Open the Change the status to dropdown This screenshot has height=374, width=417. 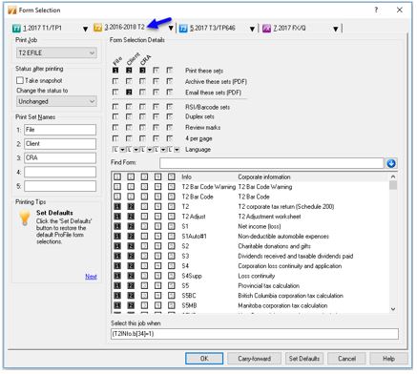tap(56, 101)
